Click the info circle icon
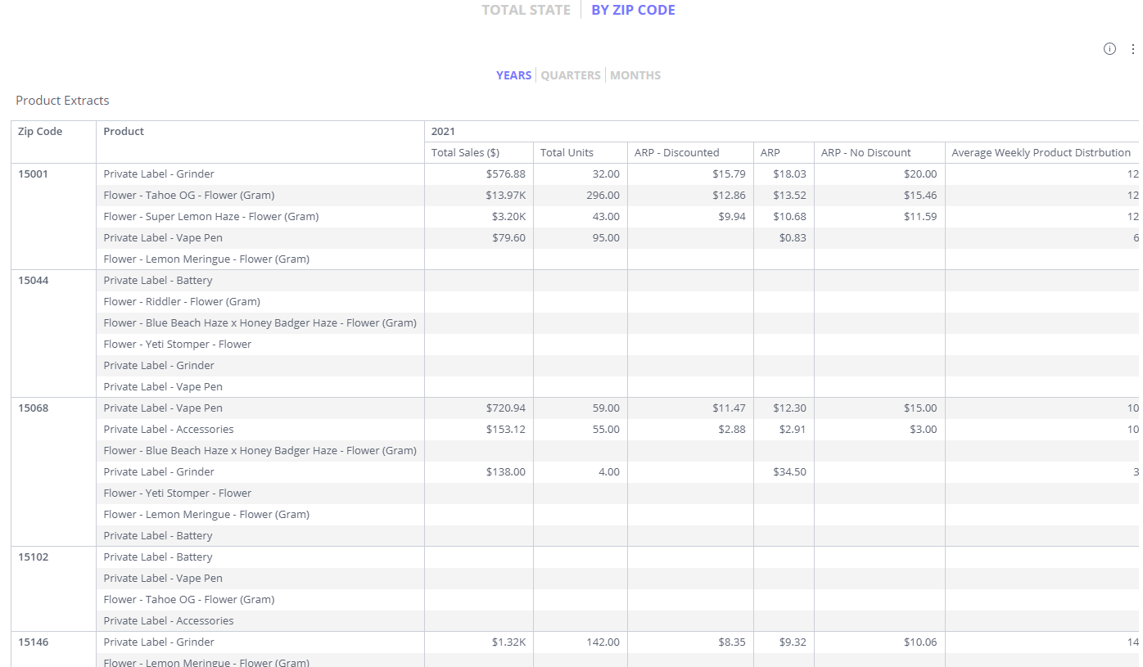The image size is (1143, 667). [x=1109, y=49]
